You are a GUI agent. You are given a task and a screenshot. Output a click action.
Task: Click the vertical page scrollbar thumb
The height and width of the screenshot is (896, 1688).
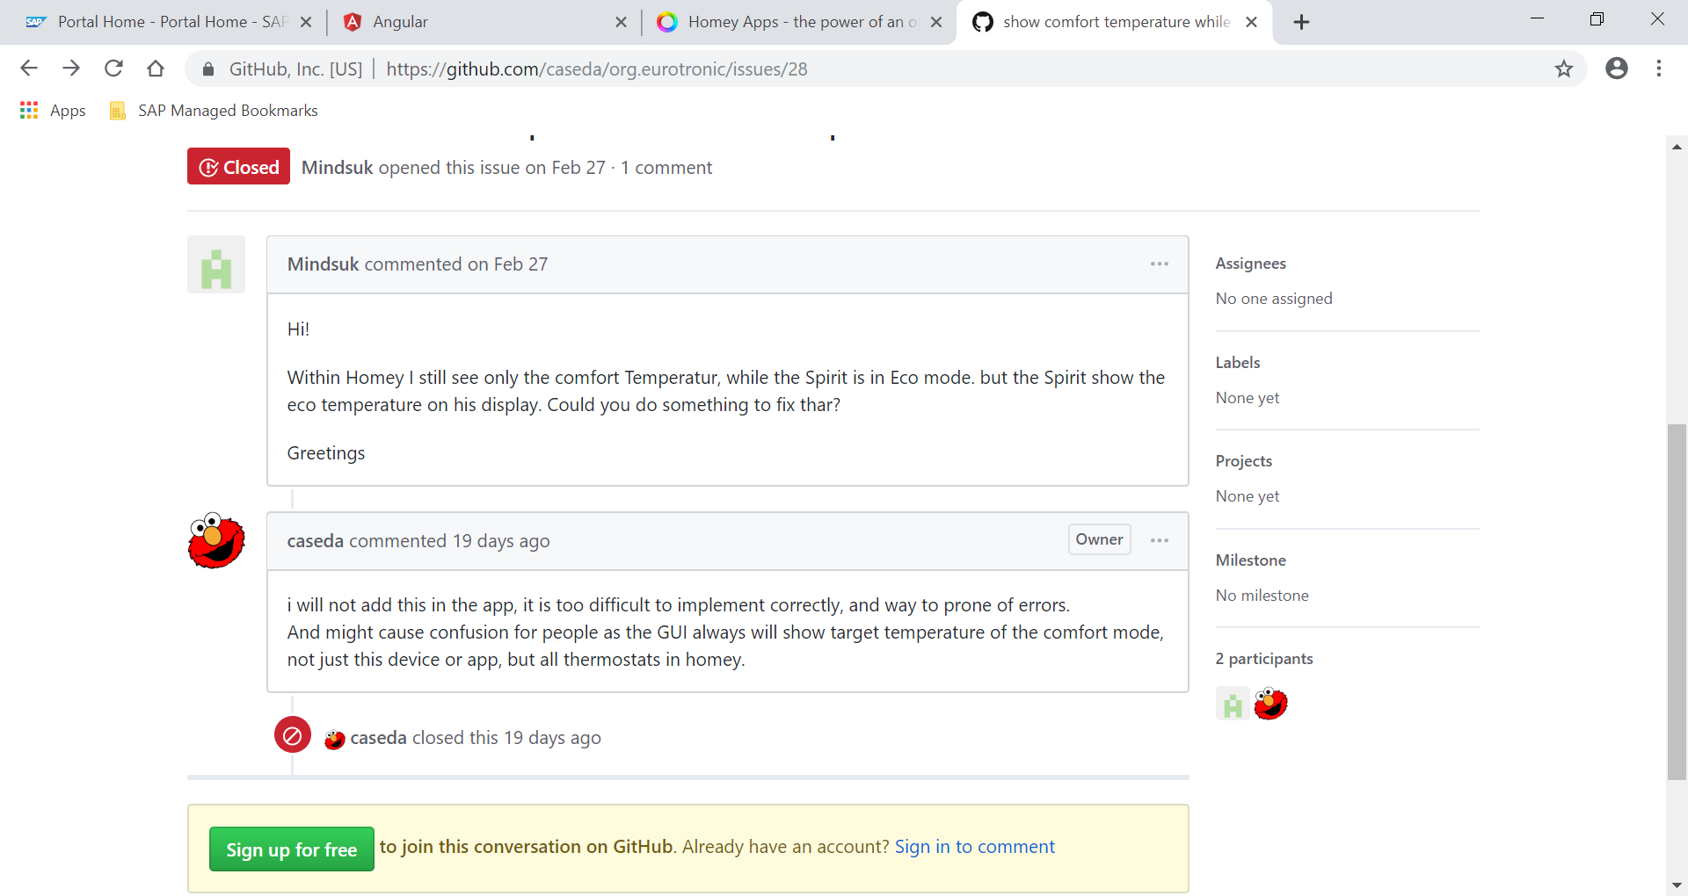[x=1677, y=602]
